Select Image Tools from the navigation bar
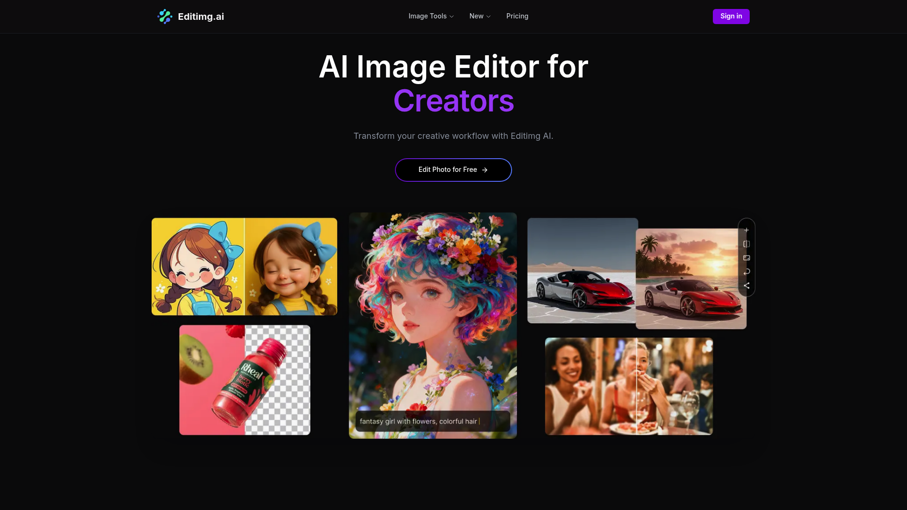The width and height of the screenshot is (907, 510). point(428,16)
